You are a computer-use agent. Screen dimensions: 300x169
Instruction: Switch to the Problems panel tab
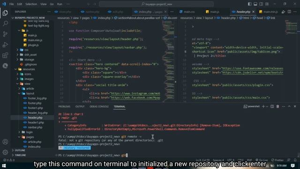64,107
